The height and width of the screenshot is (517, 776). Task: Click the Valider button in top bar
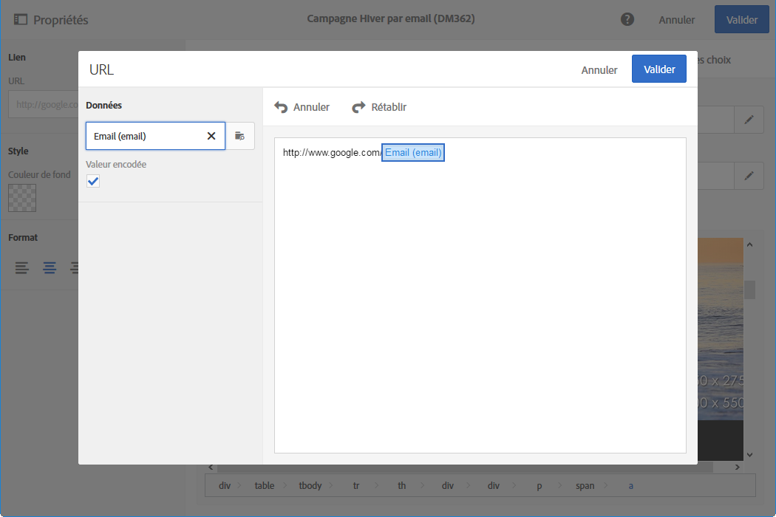(x=741, y=20)
